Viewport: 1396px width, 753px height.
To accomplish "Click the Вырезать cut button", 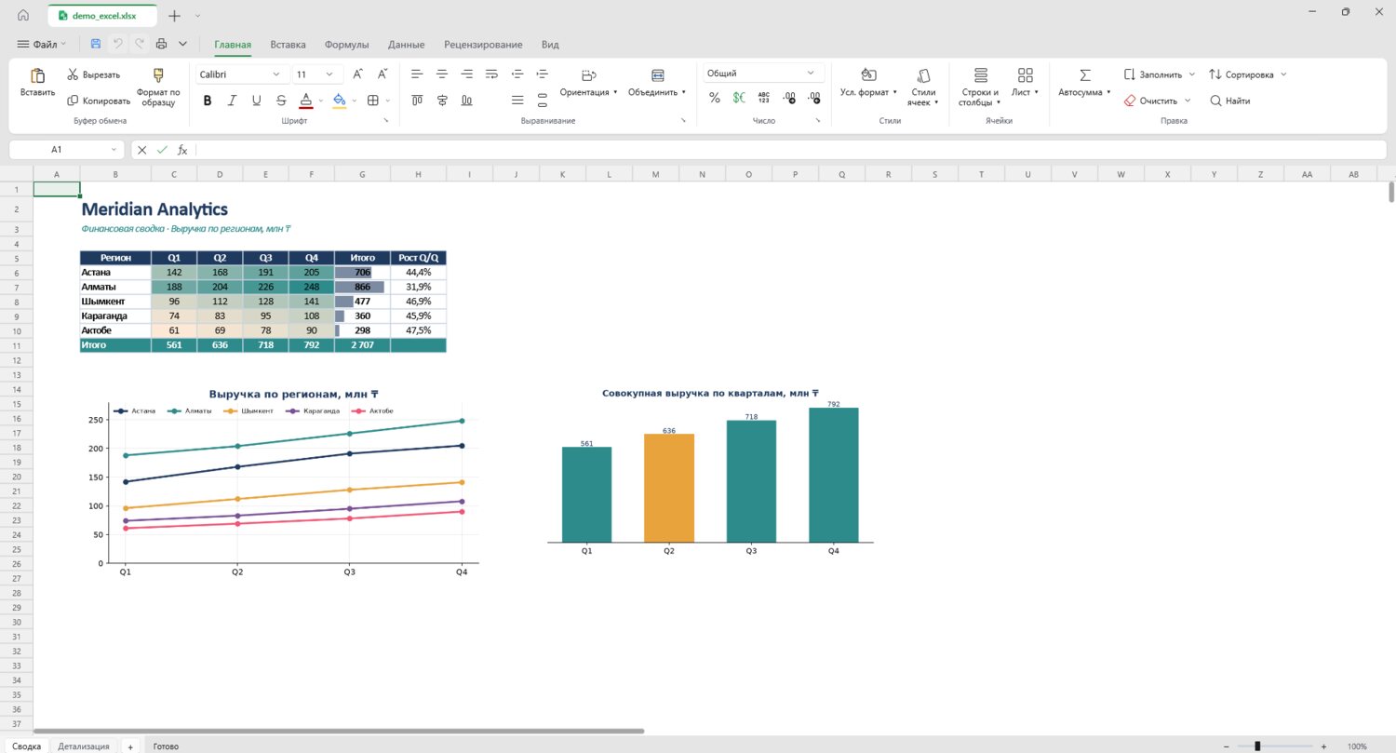I will [94, 74].
